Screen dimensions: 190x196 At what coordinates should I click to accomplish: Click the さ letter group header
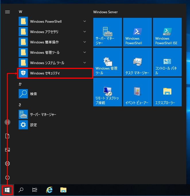pyautogui.click(x=20, y=105)
